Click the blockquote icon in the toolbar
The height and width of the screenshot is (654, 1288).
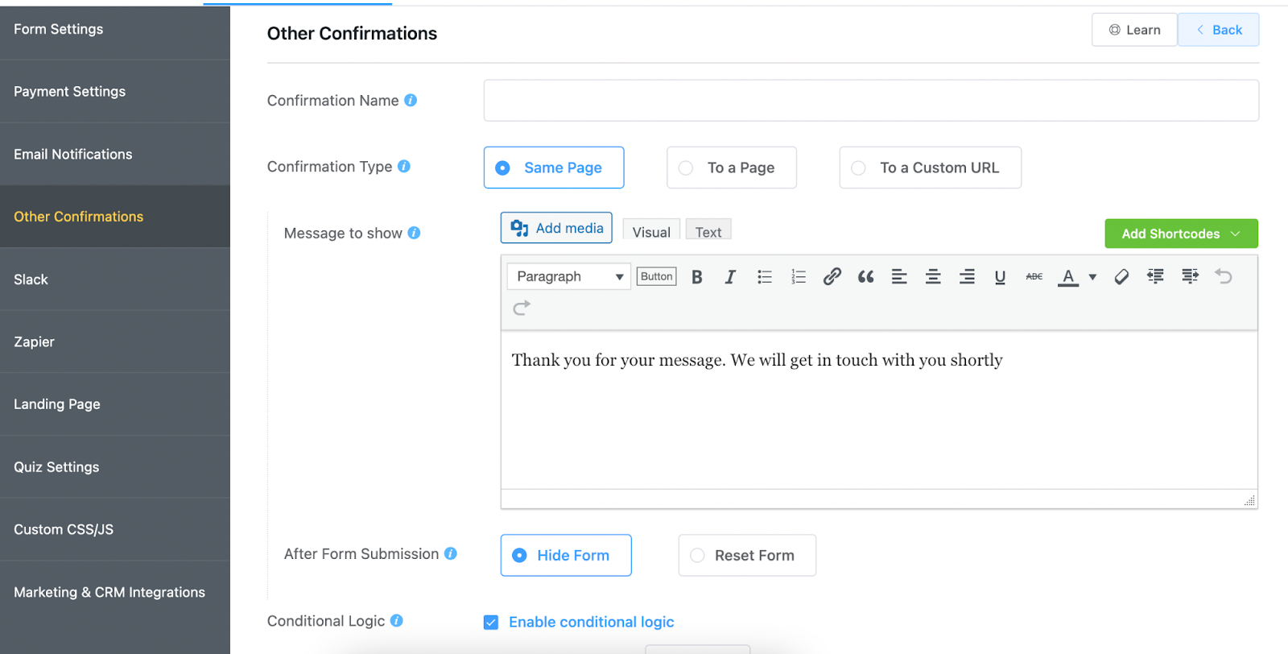tap(865, 277)
